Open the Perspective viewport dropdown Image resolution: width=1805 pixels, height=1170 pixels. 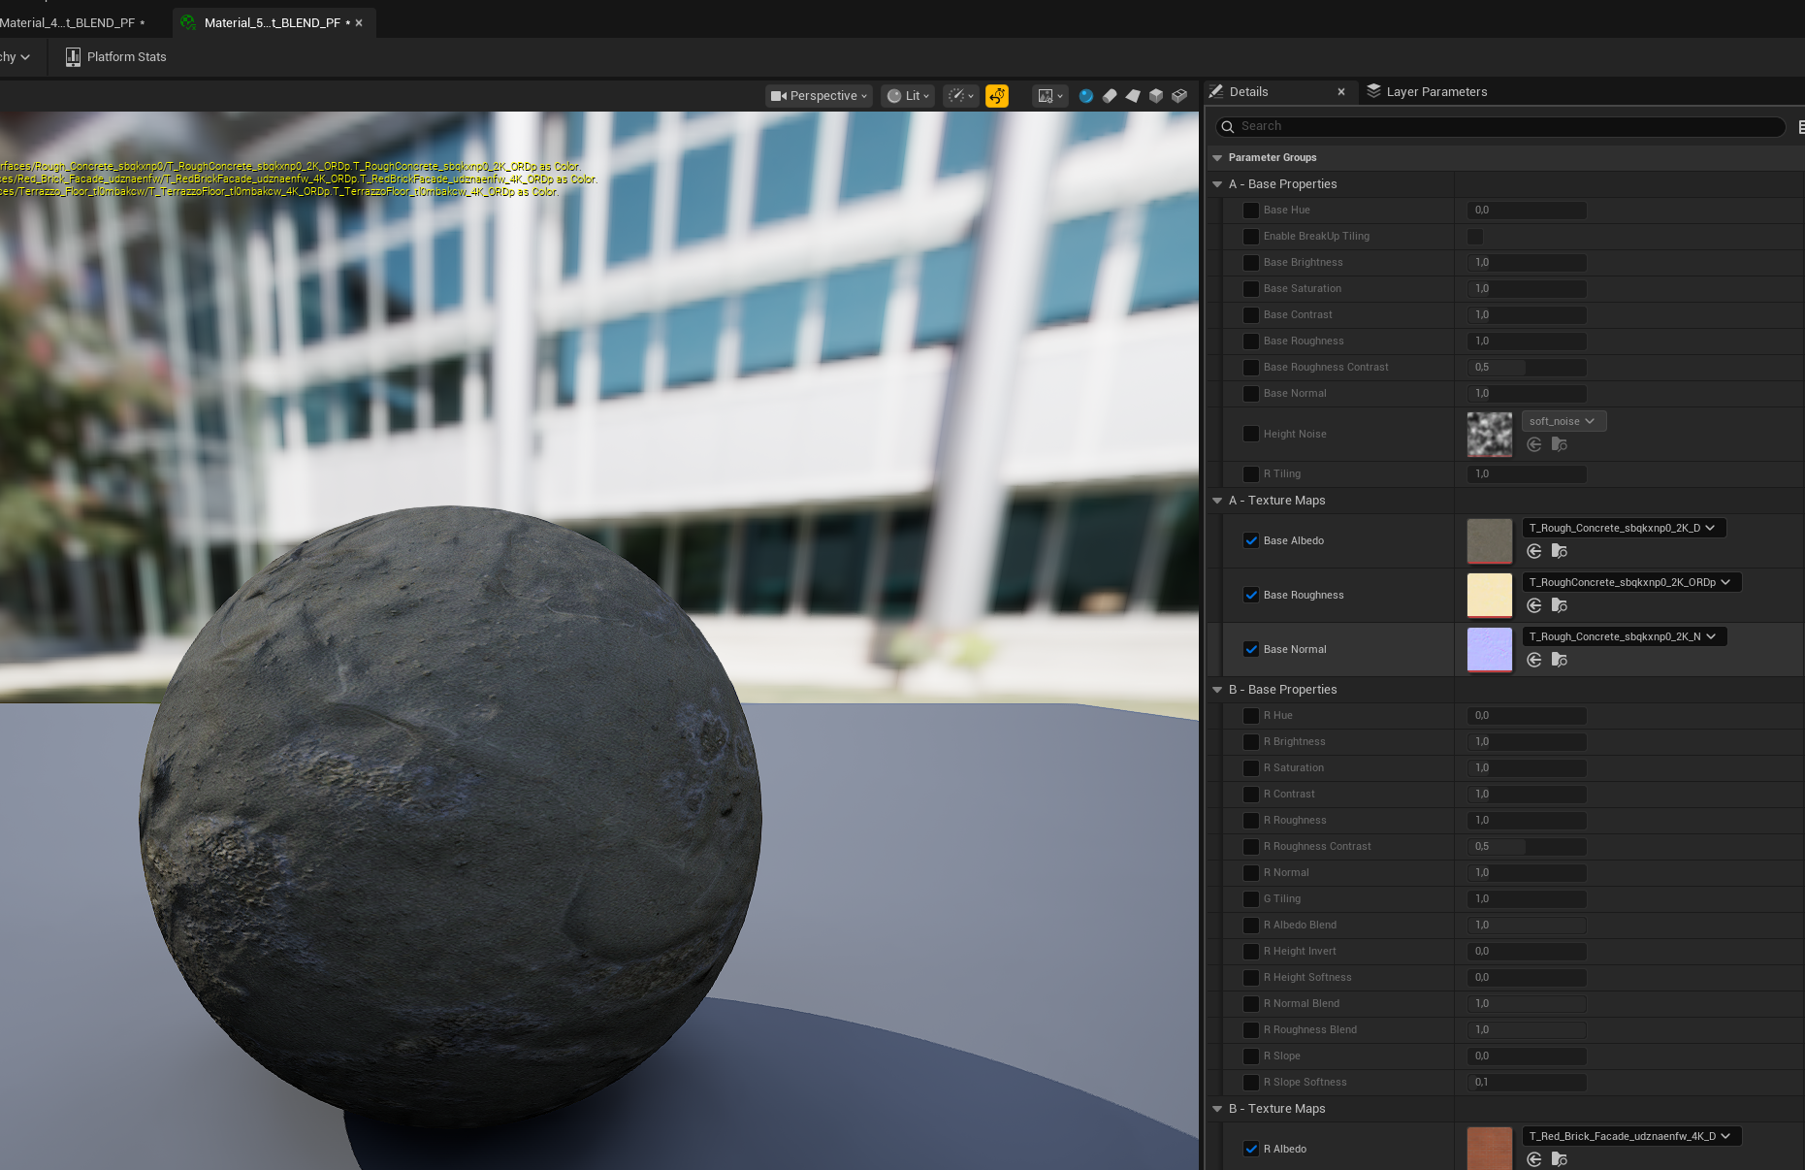[x=820, y=96]
